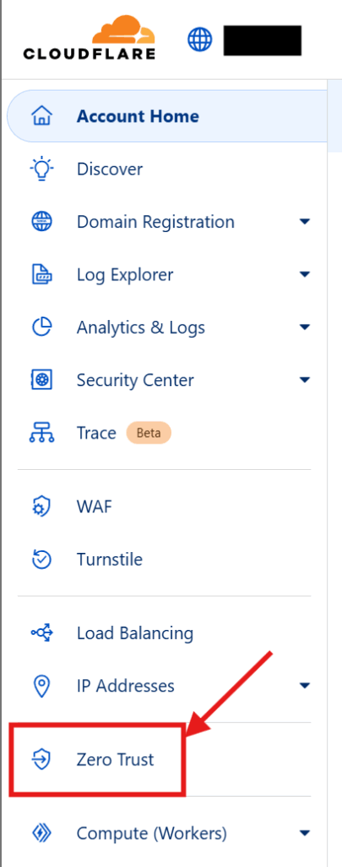Expand the Domain Registration submenu arrow
The height and width of the screenshot is (867, 342).
(305, 223)
